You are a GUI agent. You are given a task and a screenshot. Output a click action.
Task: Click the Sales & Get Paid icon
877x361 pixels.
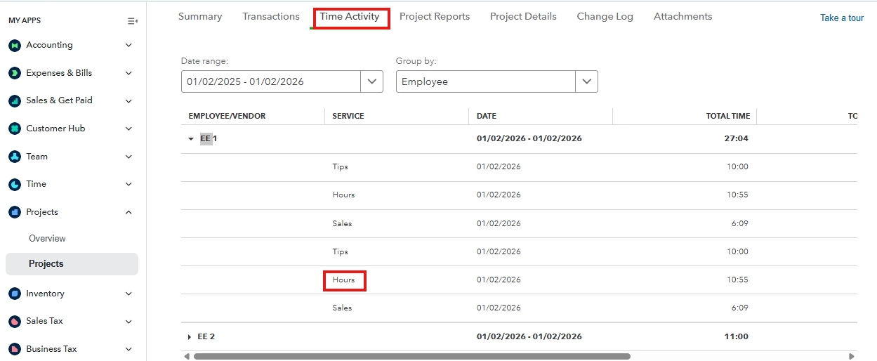15,100
